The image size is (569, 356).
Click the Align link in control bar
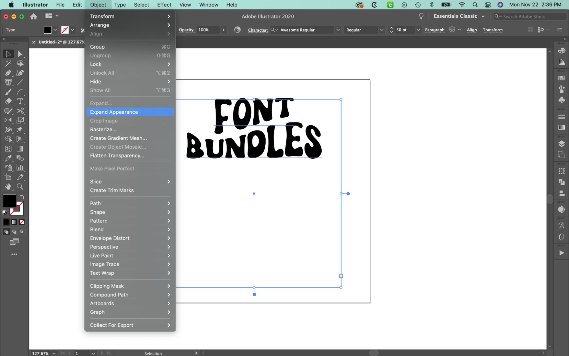click(472, 30)
